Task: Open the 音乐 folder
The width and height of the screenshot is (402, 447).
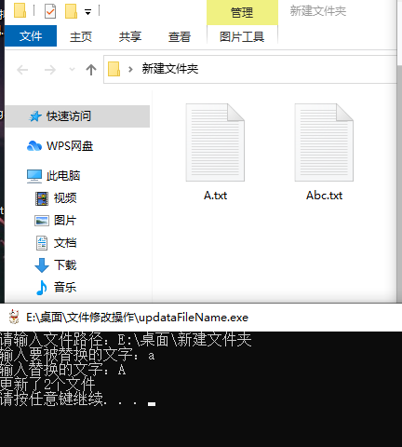Action: click(x=65, y=288)
